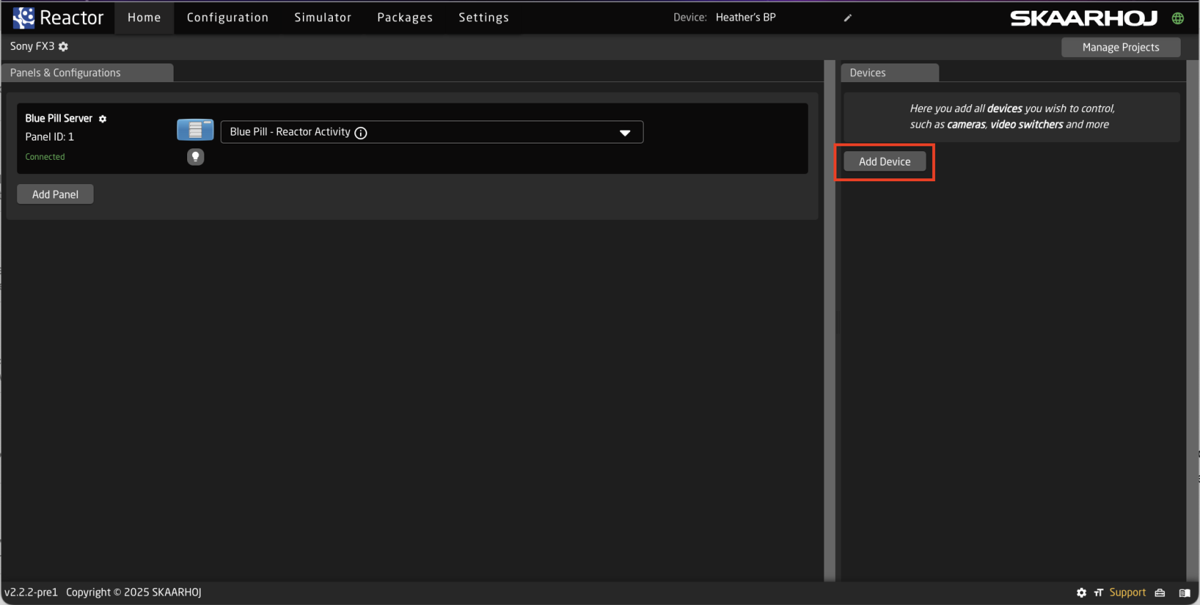Click the green globe icon
The height and width of the screenshot is (605, 1200).
(x=1178, y=19)
